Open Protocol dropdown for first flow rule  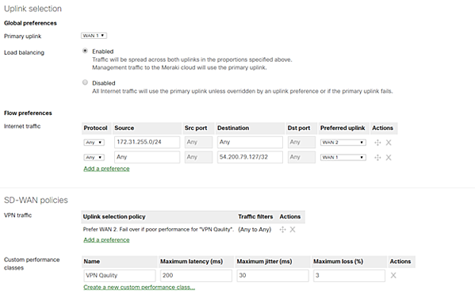tap(94, 143)
